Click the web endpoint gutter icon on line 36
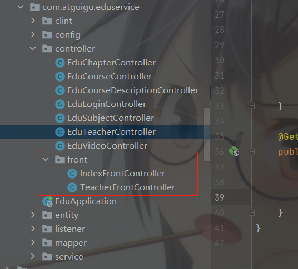This screenshot has height=269, width=298. (234, 151)
